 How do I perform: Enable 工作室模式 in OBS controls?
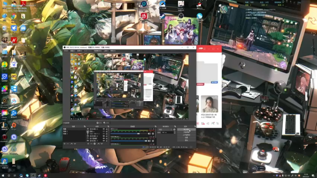[186, 135]
